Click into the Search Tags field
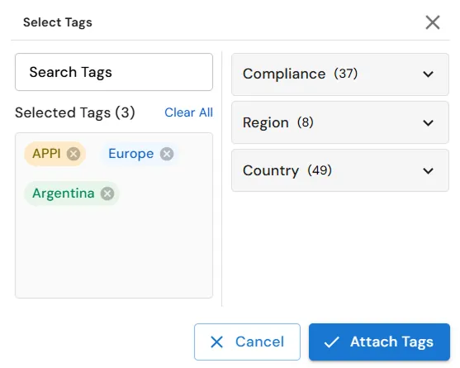Screen dimensions: 460x368 [x=114, y=72]
